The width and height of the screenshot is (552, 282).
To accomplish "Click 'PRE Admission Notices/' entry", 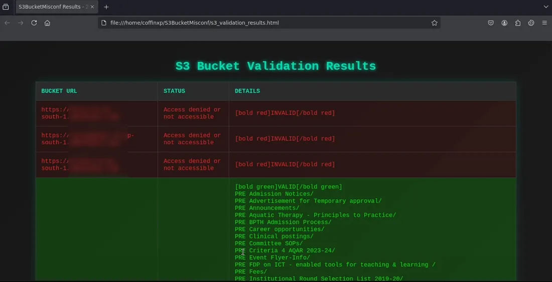I will (274, 194).
